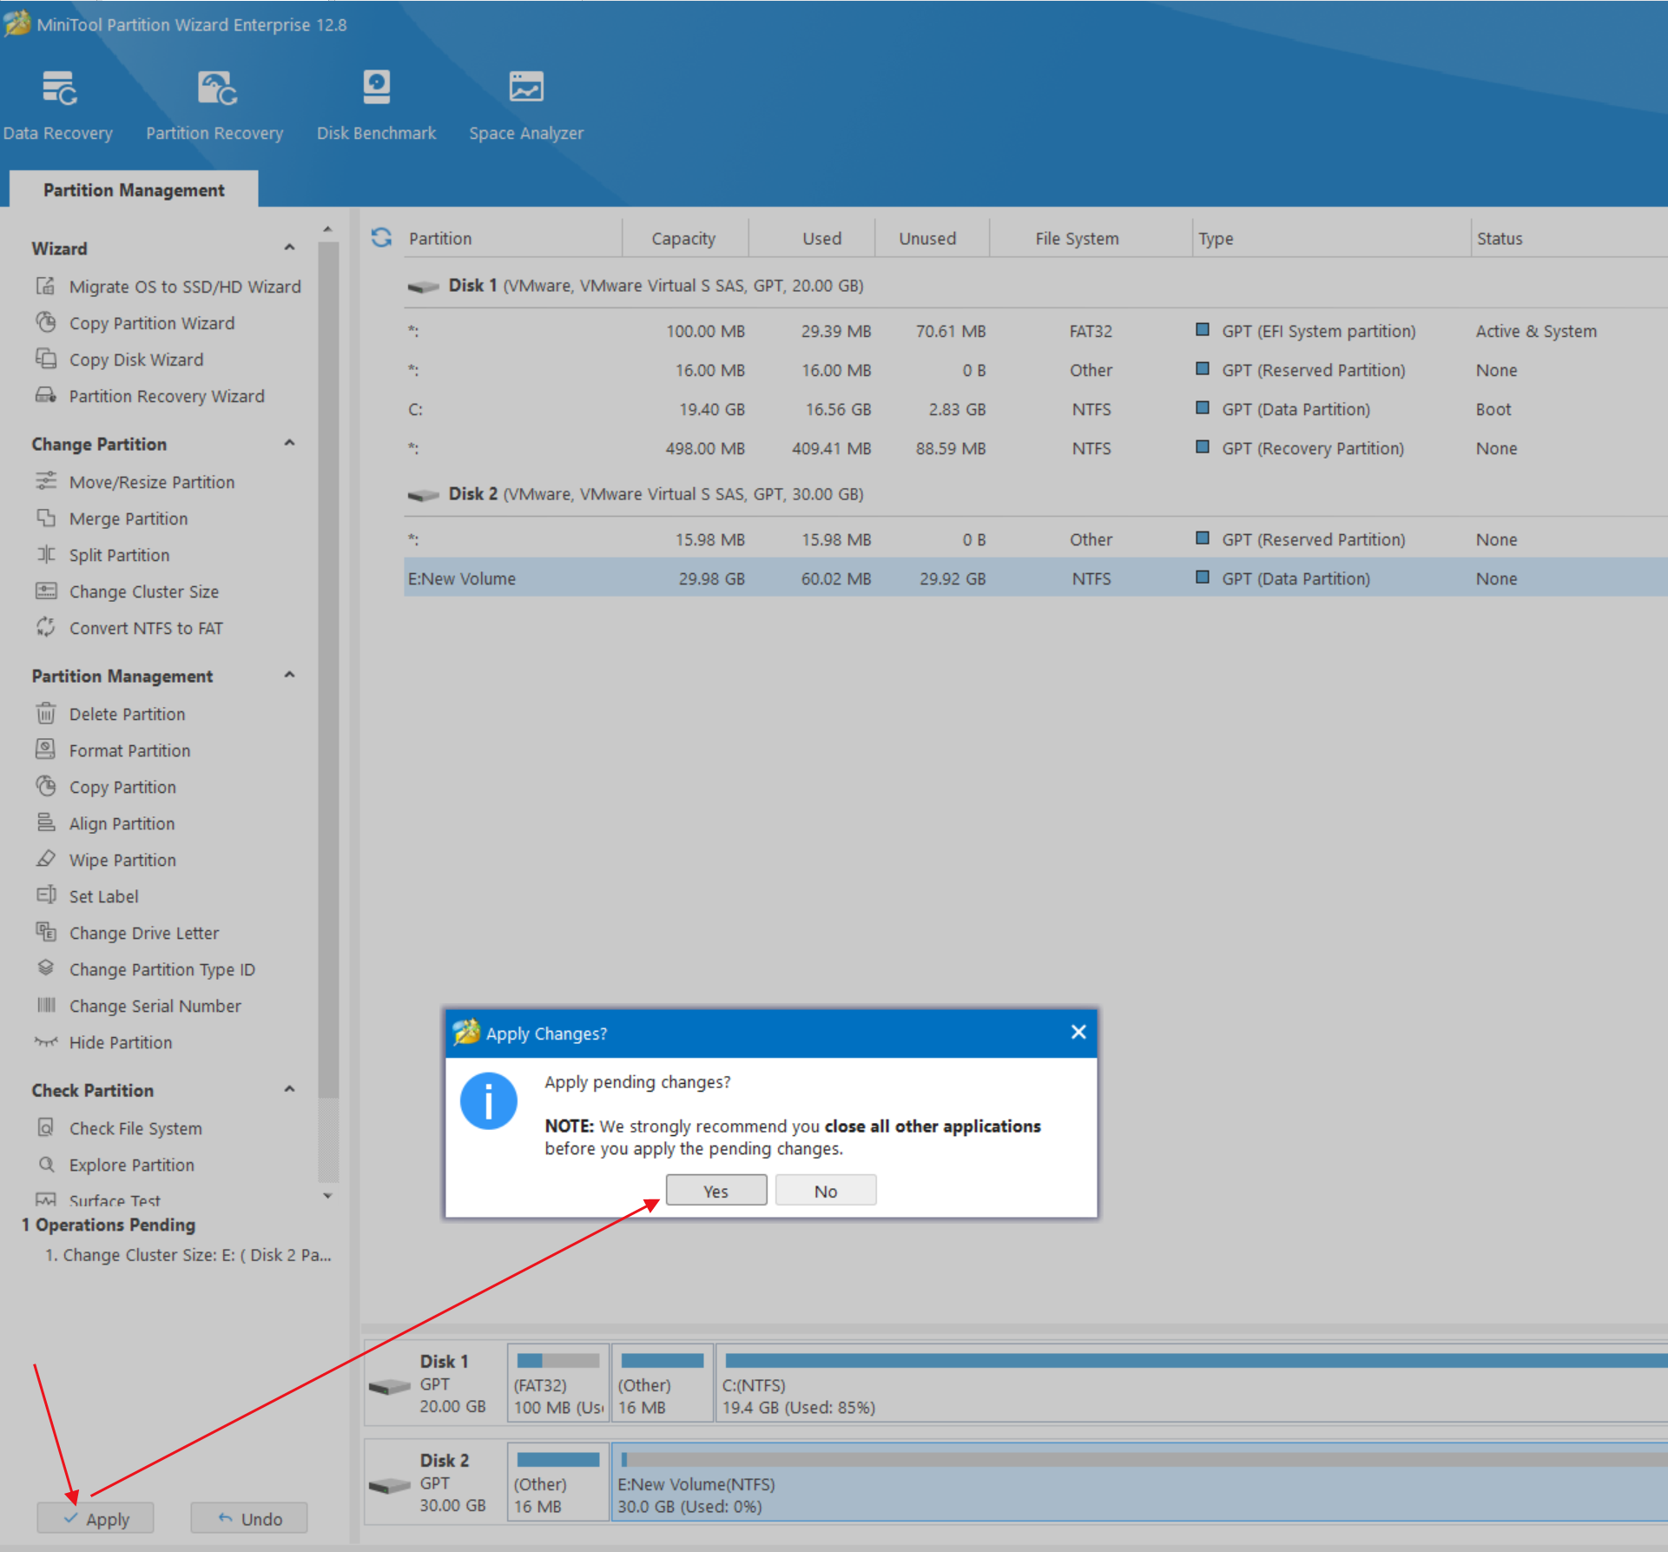Click the Set Label icon

click(x=45, y=895)
